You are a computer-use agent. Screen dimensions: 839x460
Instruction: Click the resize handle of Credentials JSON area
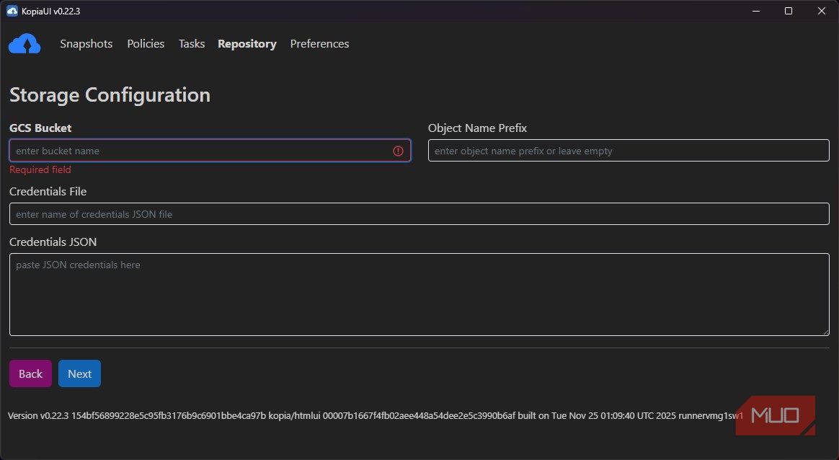(x=825, y=332)
